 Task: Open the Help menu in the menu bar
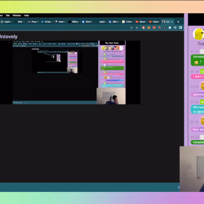(27, 16)
